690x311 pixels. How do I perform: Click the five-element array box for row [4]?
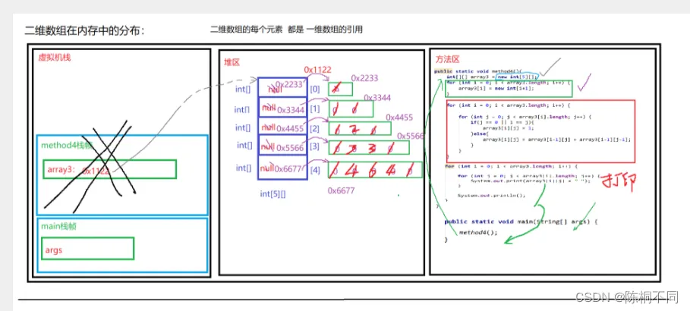(x=376, y=170)
